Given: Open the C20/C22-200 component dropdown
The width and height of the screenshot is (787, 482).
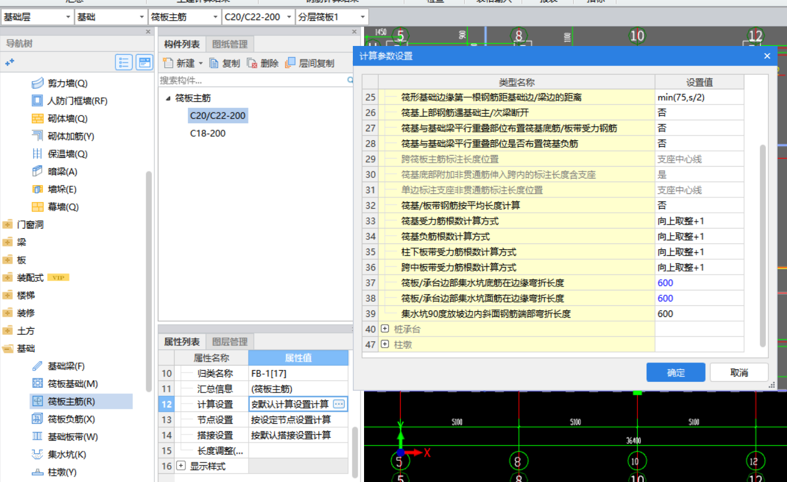Looking at the screenshot, I should pyautogui.click(x=289, y=17).
